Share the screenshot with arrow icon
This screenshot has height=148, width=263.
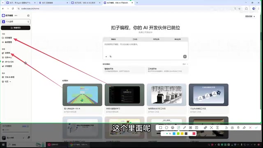244,128
